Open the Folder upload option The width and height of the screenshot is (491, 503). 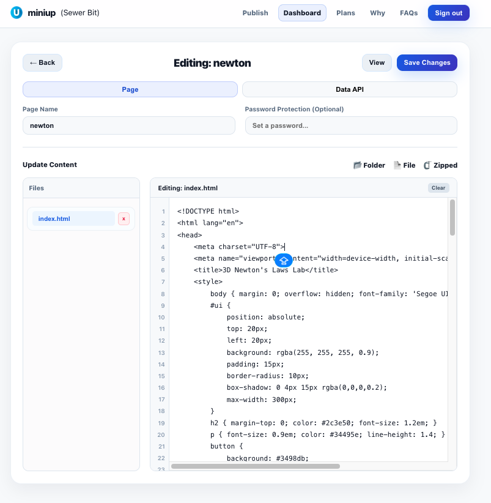pyautogui.click(x=369, y=165)
